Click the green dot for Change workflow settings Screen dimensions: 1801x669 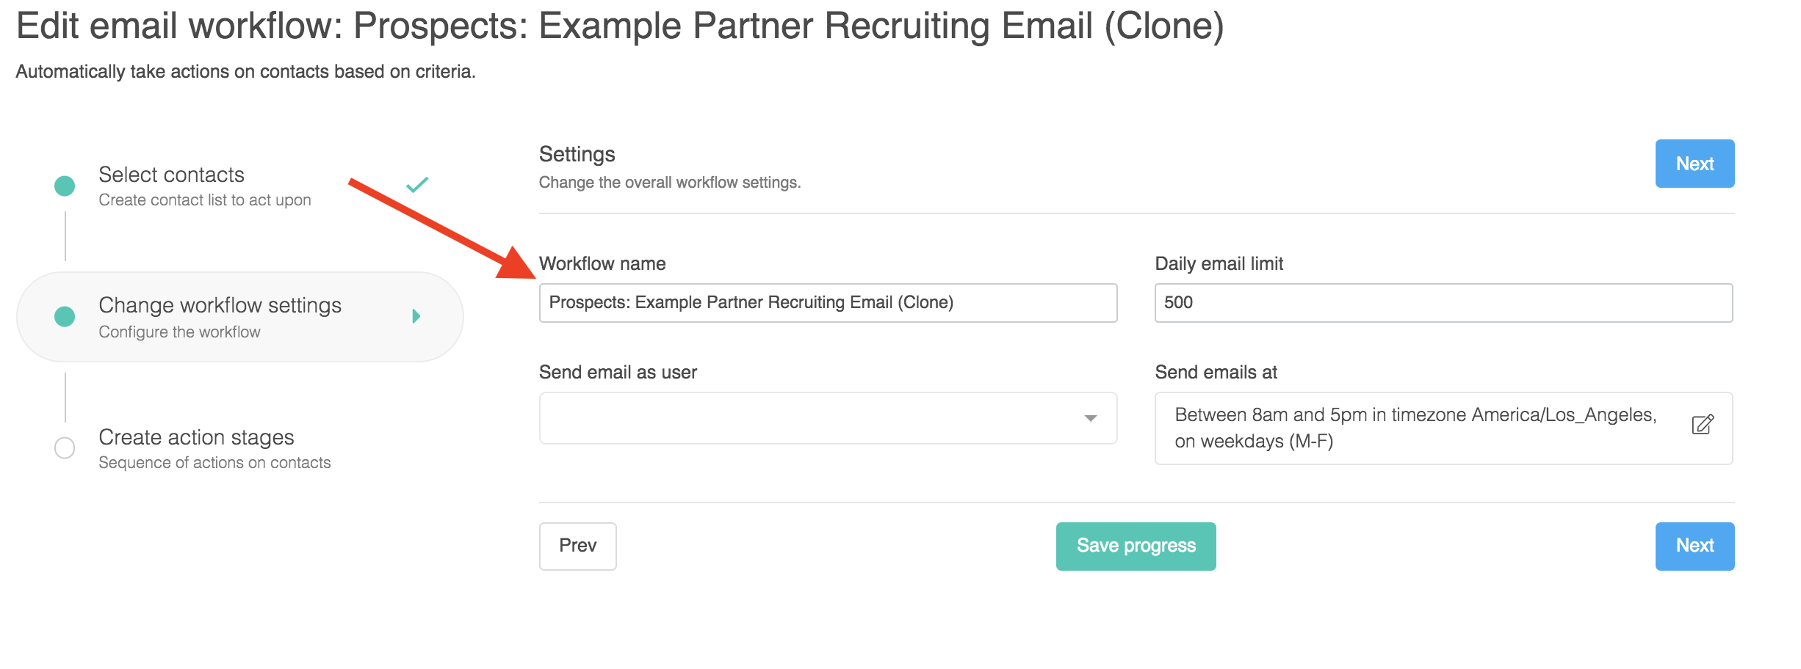(65, 316)
